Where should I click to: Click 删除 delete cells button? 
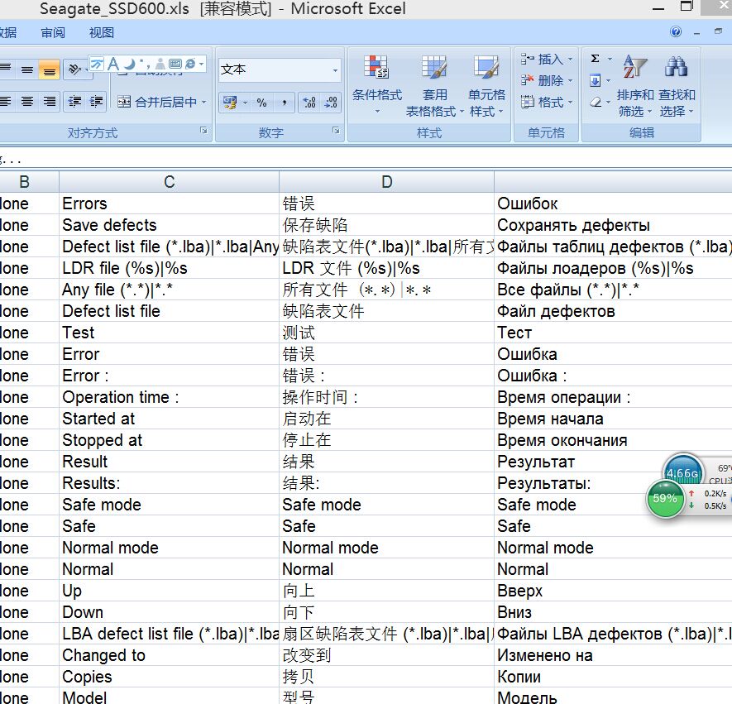542,81
